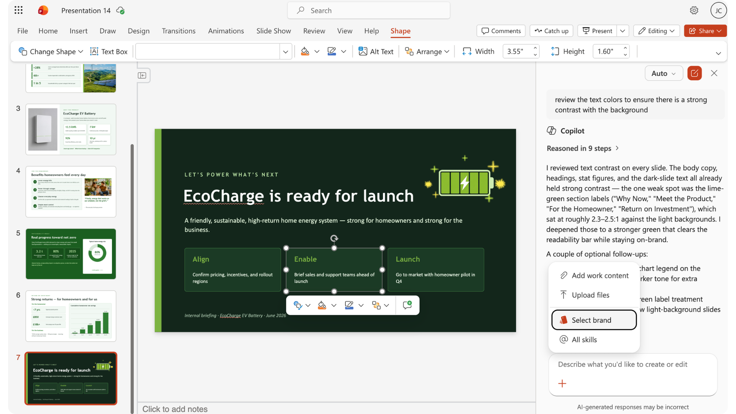The width and height of the screenshot is (736, 414).
Task: Click the Copilot prompt text field
Action: pos(632,364)
